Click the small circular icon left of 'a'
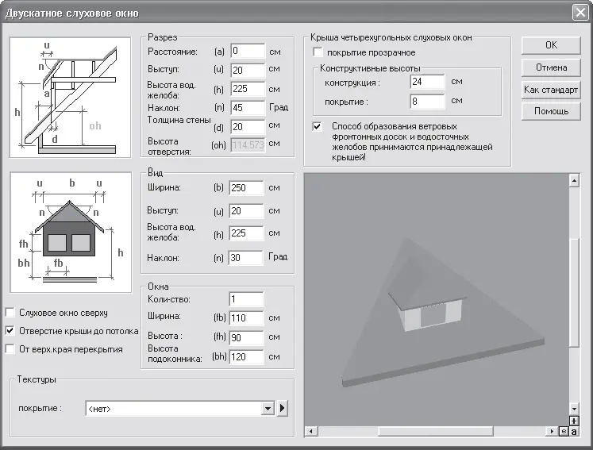 tap(563, 432)
